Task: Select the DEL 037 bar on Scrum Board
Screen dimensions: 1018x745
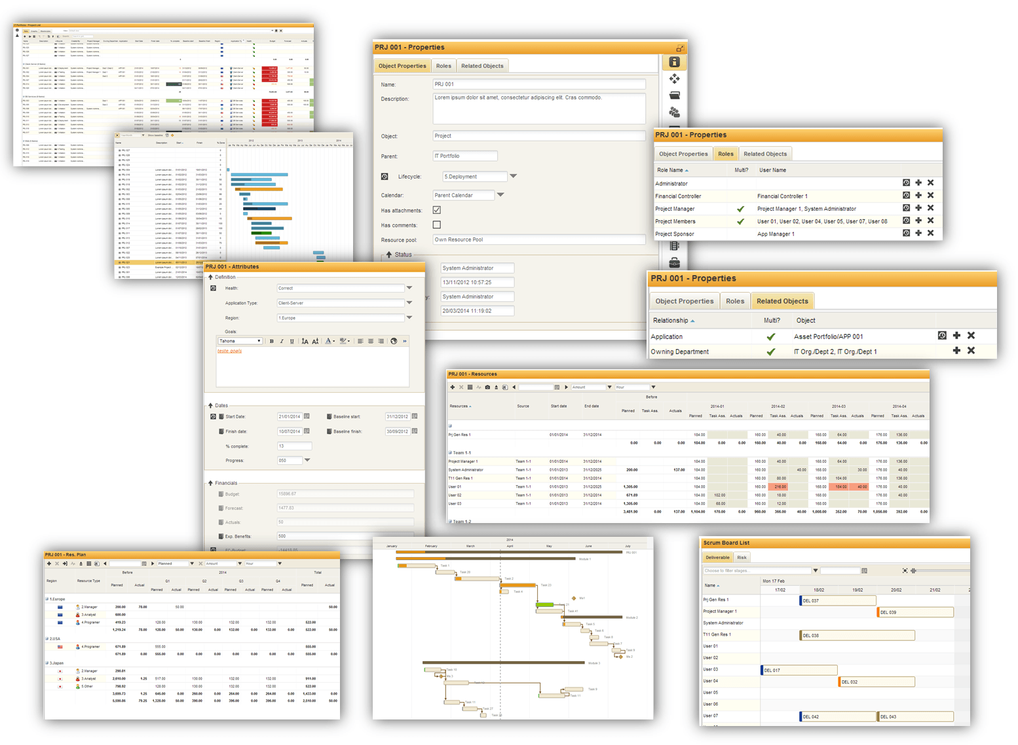Action: (x=839, y=600)
